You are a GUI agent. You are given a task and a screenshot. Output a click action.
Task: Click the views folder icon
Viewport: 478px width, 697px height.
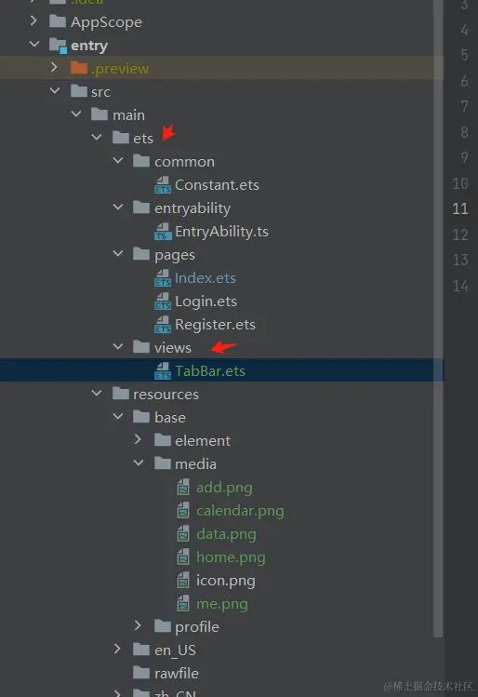(x=141, y=347)
